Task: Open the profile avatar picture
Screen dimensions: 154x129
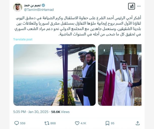Action: (18, 7)
